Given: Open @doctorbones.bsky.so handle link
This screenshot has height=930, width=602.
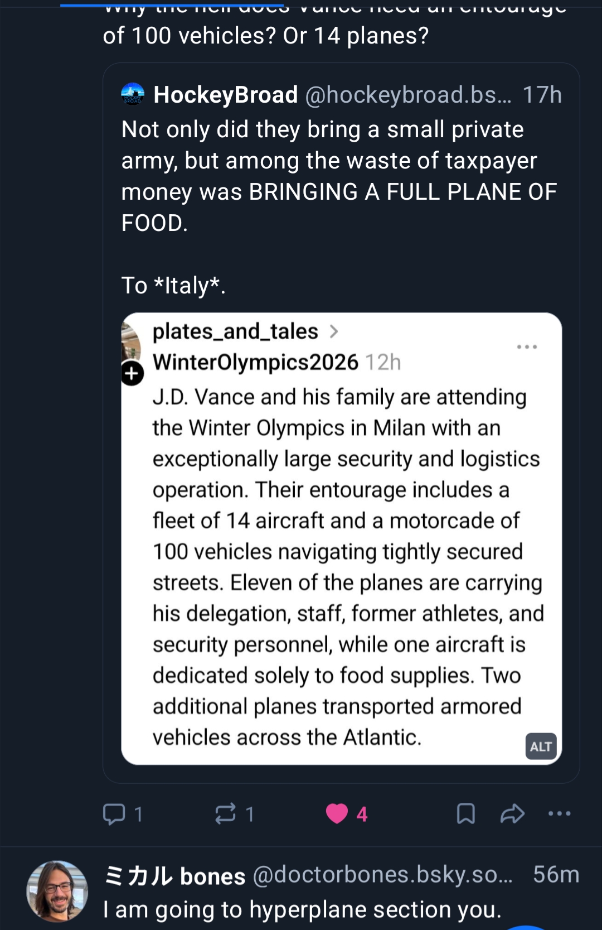Looking at the screenshot, I should pos(382,875).
